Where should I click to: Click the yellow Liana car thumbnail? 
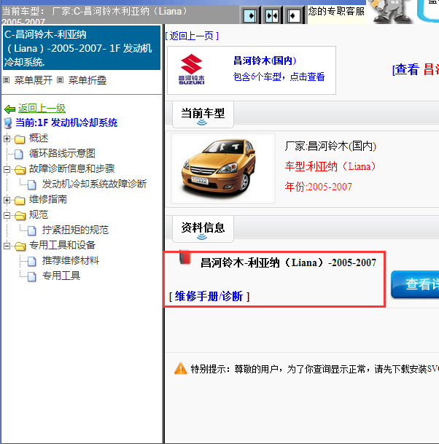[223, 168]
